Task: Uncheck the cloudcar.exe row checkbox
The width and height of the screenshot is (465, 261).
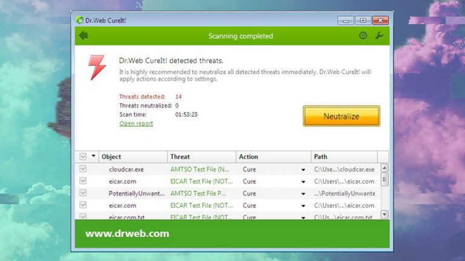Action: click(84, 169)
